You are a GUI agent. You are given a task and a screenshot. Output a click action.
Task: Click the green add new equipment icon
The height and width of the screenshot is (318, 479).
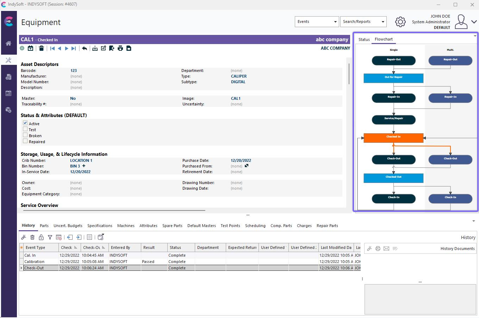pos(22,48)
